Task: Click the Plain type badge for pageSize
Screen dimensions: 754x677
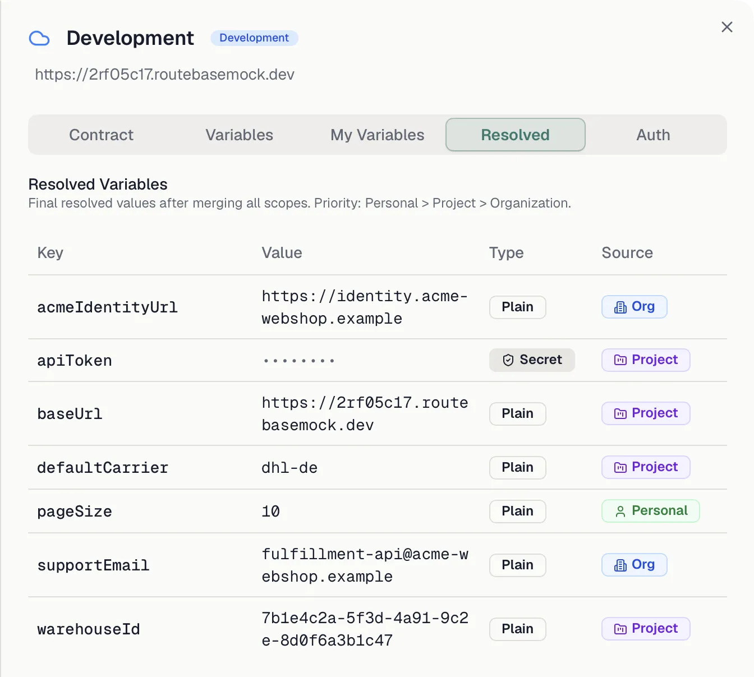Action: coord(518,512)
